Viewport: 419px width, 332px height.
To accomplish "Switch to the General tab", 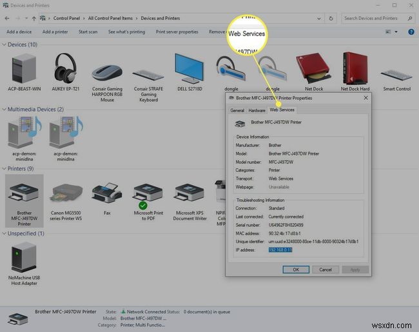I will [x=237, y=110].
